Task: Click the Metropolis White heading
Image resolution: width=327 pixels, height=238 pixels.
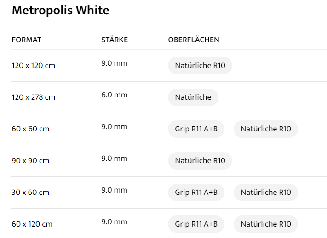Action: click(60, 11)
